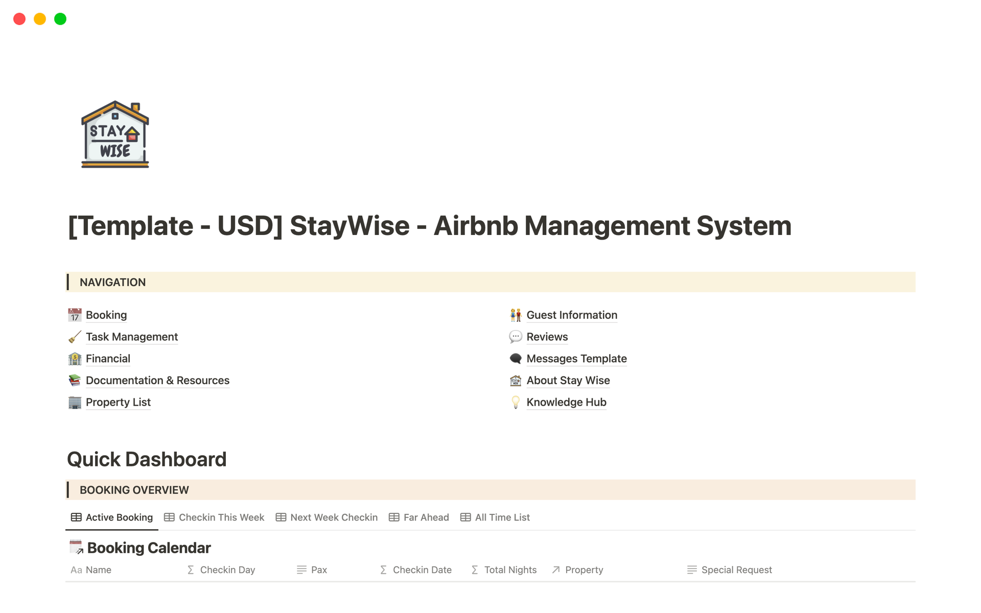Screen dimensions: 981x613
Task: Click the Booking Calendar section icon
Action: click(76, 547)
